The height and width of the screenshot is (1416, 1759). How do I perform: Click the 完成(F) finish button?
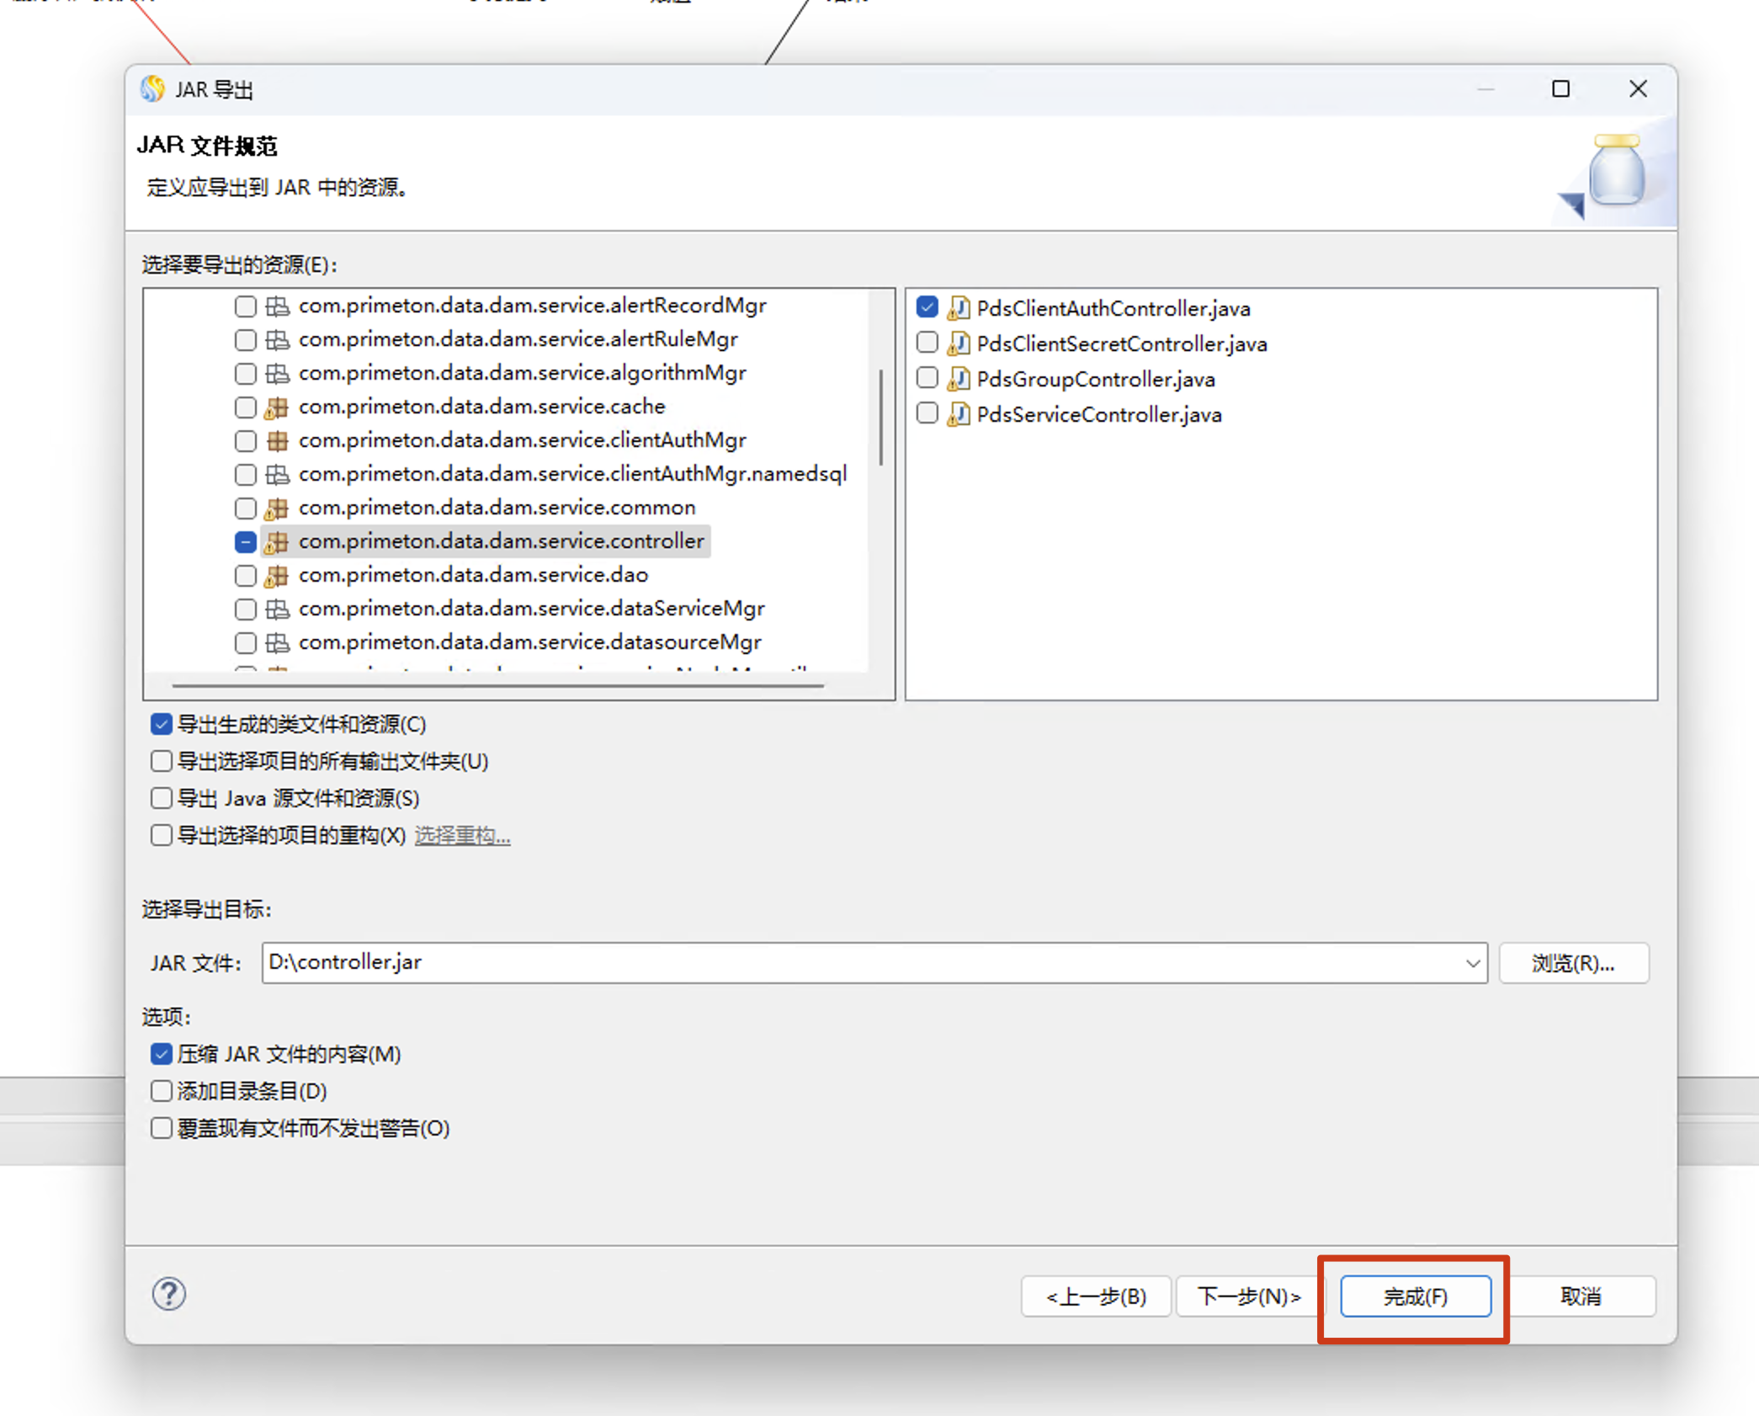[1415, 1296]
